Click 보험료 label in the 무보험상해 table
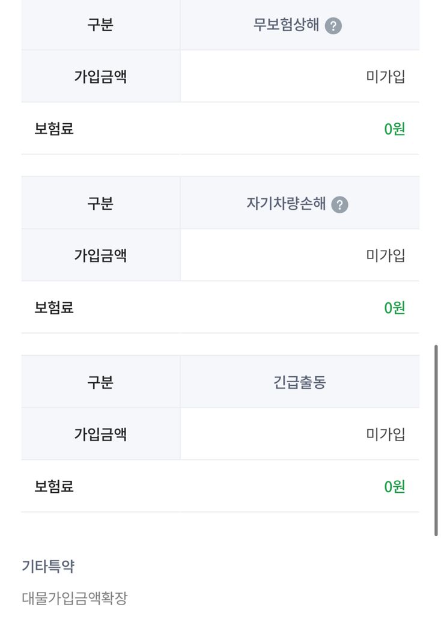The image size is (441, 625). (54, 129)
